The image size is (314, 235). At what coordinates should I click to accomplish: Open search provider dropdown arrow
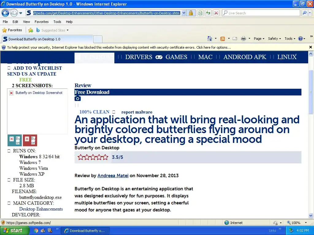tap(310, 13)
